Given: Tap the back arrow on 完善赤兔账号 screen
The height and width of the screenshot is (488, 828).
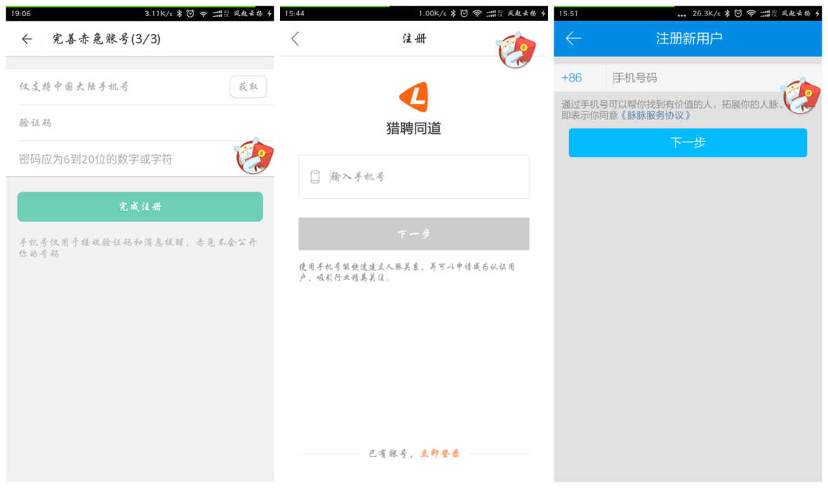Looking at the screenshot, I should pyautogui.click(x=27, y=39).
